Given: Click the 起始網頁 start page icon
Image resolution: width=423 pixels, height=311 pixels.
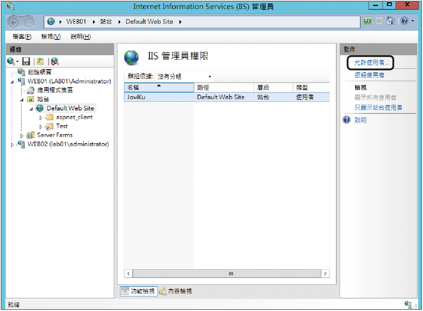Looking at the screenshot, I should pos(21,72).
